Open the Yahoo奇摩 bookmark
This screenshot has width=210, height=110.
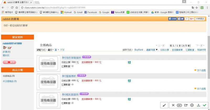118,12
